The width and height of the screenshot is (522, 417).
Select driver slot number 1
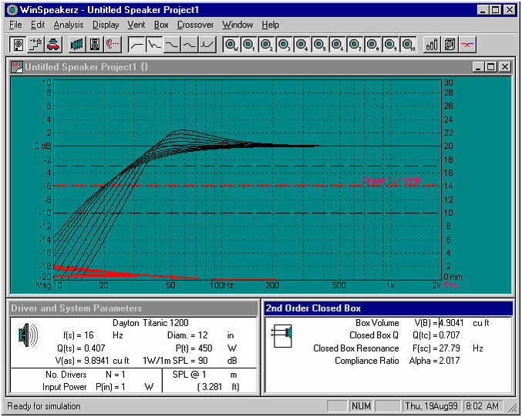[249, 44]
